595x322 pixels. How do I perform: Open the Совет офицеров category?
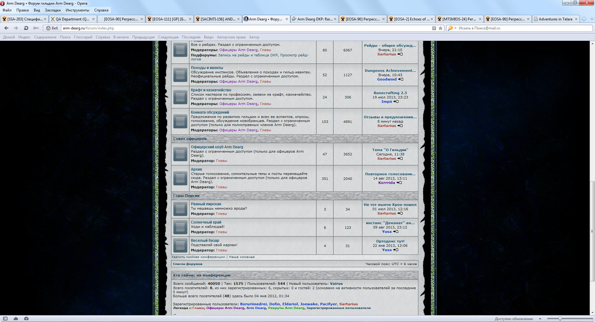pyautogui.click(x=190, y=139)
